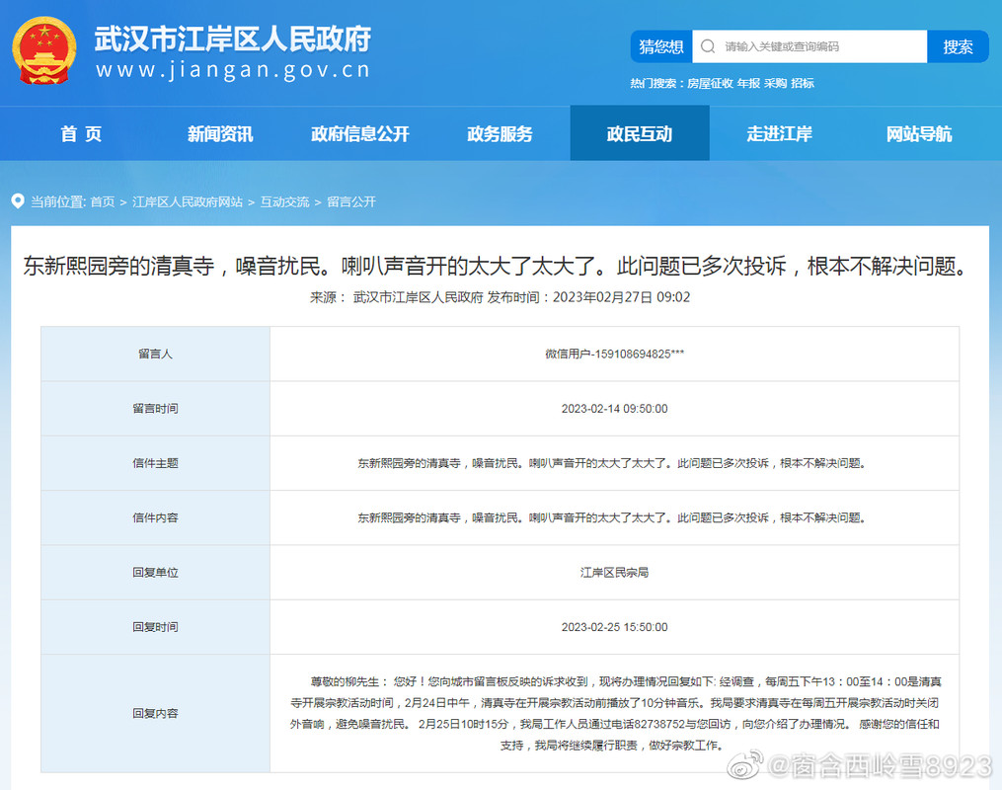Viewport: 1002px width, 790px height.
Task: Click the 猜您想 button
Action: 661,46
